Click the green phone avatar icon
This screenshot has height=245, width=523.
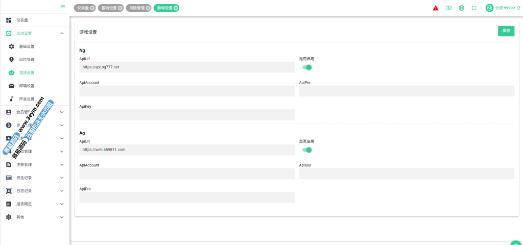(489, 8)
